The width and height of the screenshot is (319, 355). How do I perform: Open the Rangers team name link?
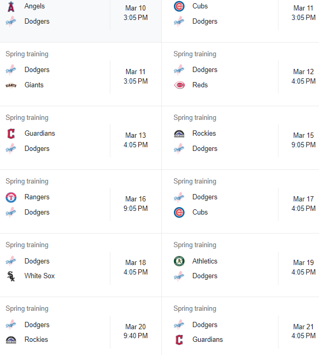(37, 197)
